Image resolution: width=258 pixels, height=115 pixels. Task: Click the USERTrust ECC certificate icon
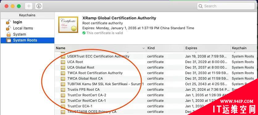pos(63,57)
